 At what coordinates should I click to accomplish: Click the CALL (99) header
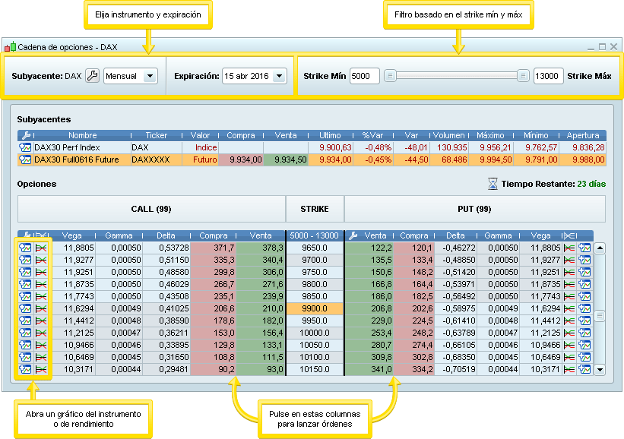click(x=151, y=209)
